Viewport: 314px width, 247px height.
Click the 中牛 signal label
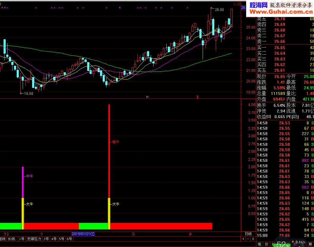(x=30, y=176)
